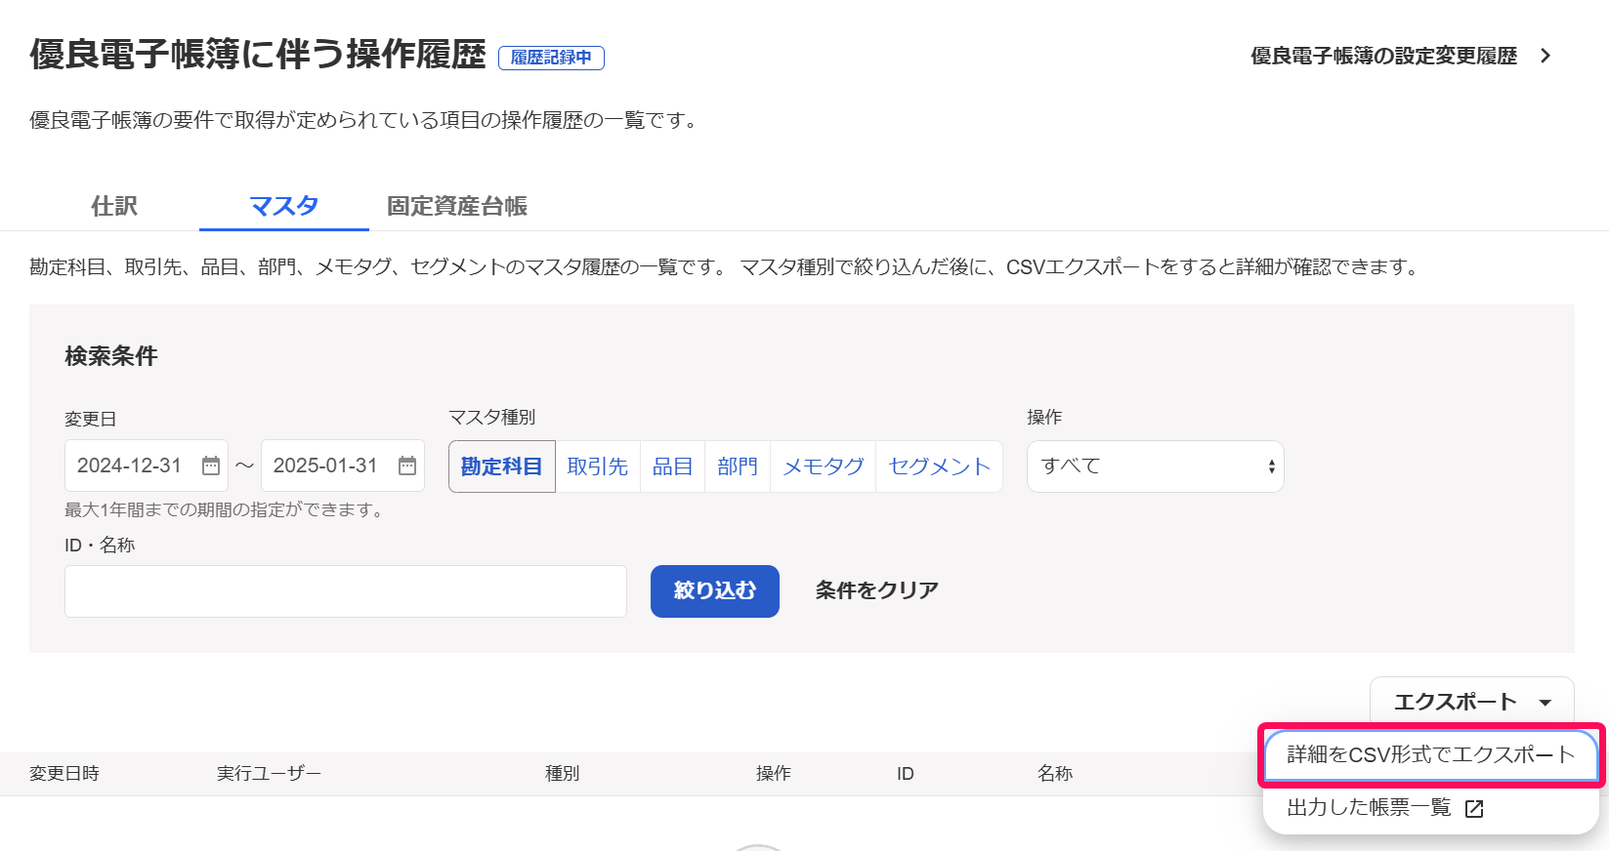This screenshot has height=851, width=1609.
Task: Open 出力した帳票一覧 menu item
Action: click(x=1431, y=808)
